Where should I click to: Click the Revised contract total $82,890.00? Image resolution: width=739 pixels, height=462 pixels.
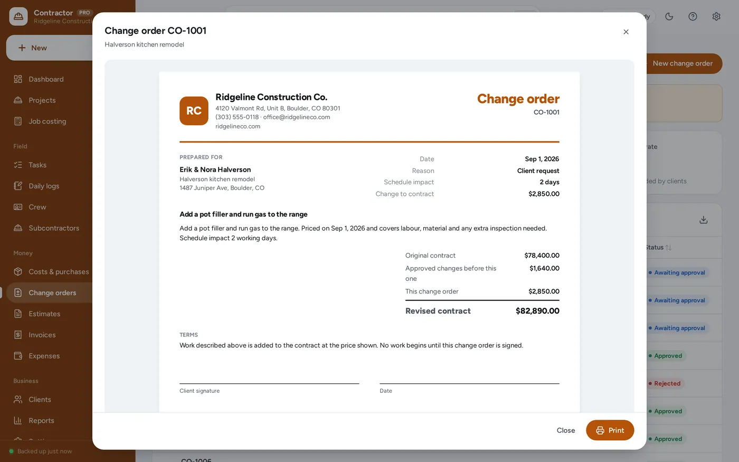537,311
